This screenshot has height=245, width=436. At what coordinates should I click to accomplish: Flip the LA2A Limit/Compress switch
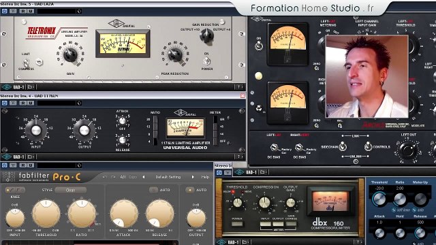click(x=26, y=63)
